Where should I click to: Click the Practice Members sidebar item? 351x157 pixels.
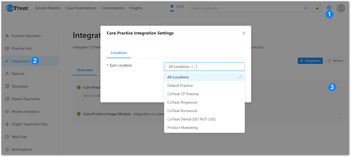click(26, 36)
